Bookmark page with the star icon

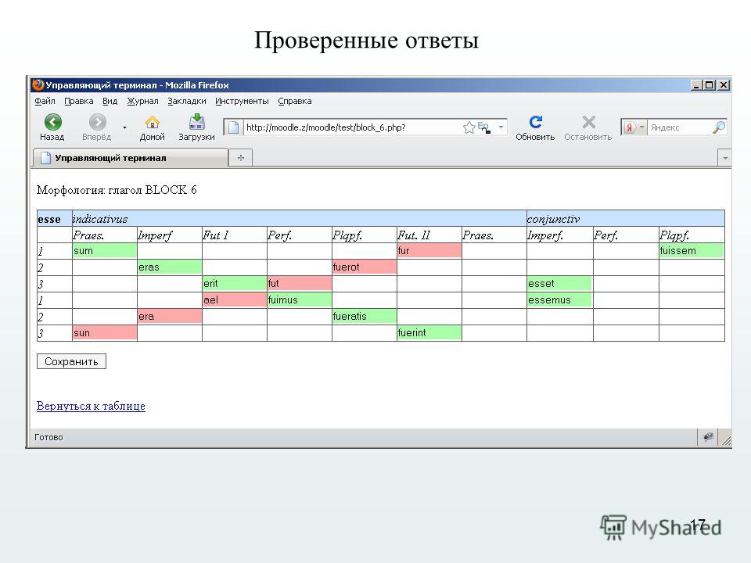[469, 127]
